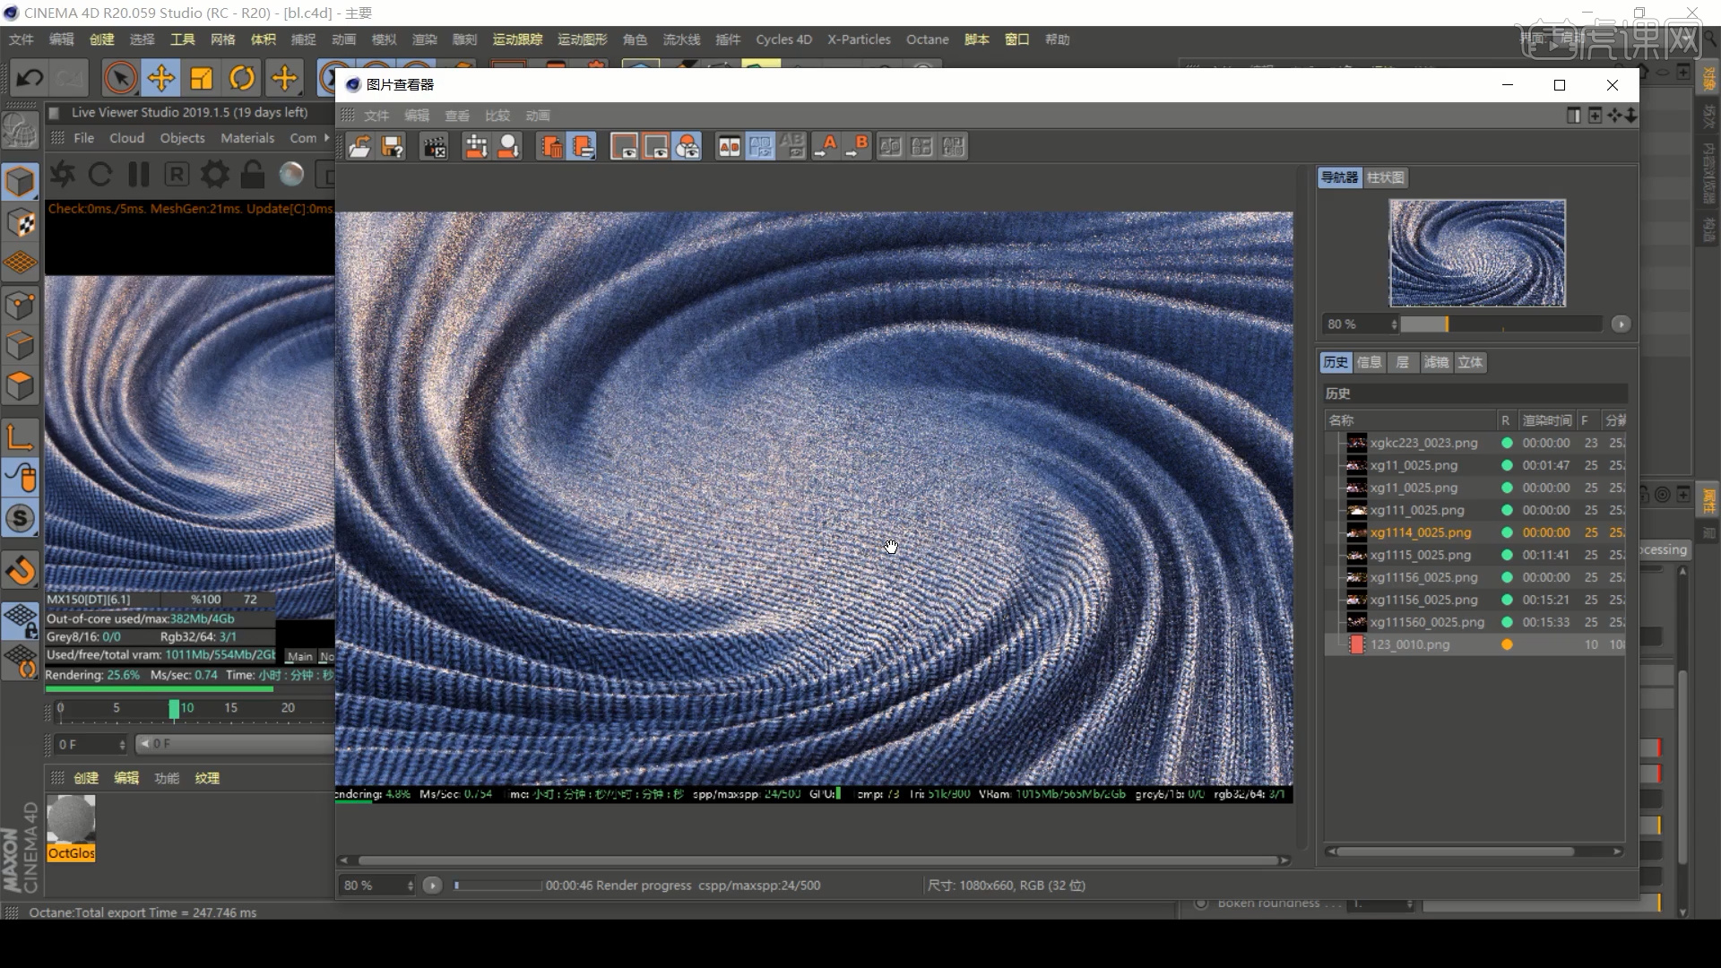The width and height of the screenshot is (1721, 968).
Task: Open the zoom percentage stepper in navigator
Action: coord(1394,324)
